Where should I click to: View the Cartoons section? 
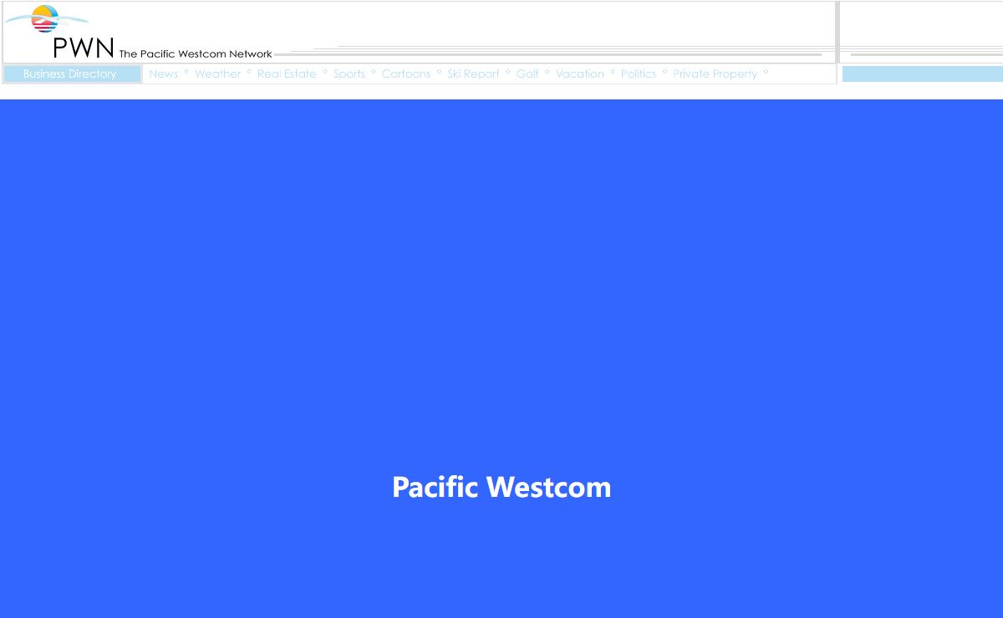tap(406, 74)
